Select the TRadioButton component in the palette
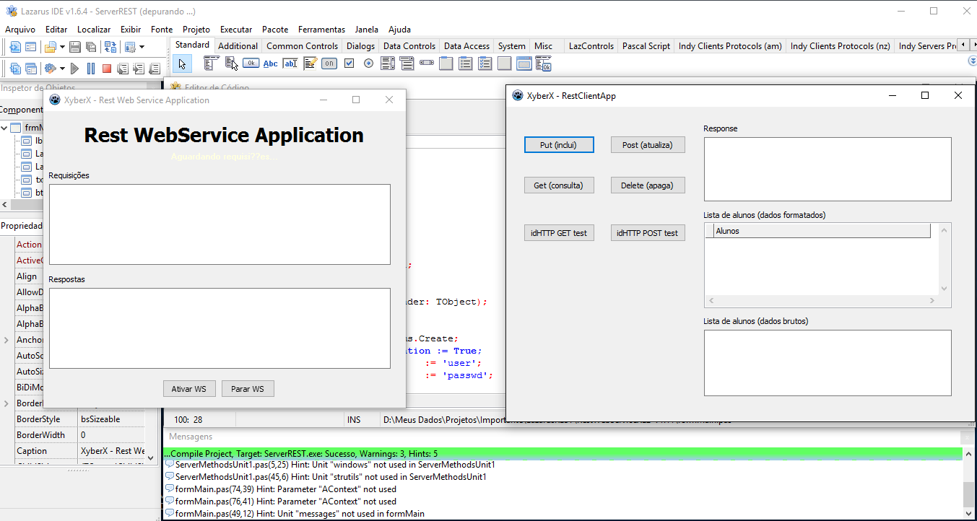Viewport: 977px width, 521px height. (368, 64)
